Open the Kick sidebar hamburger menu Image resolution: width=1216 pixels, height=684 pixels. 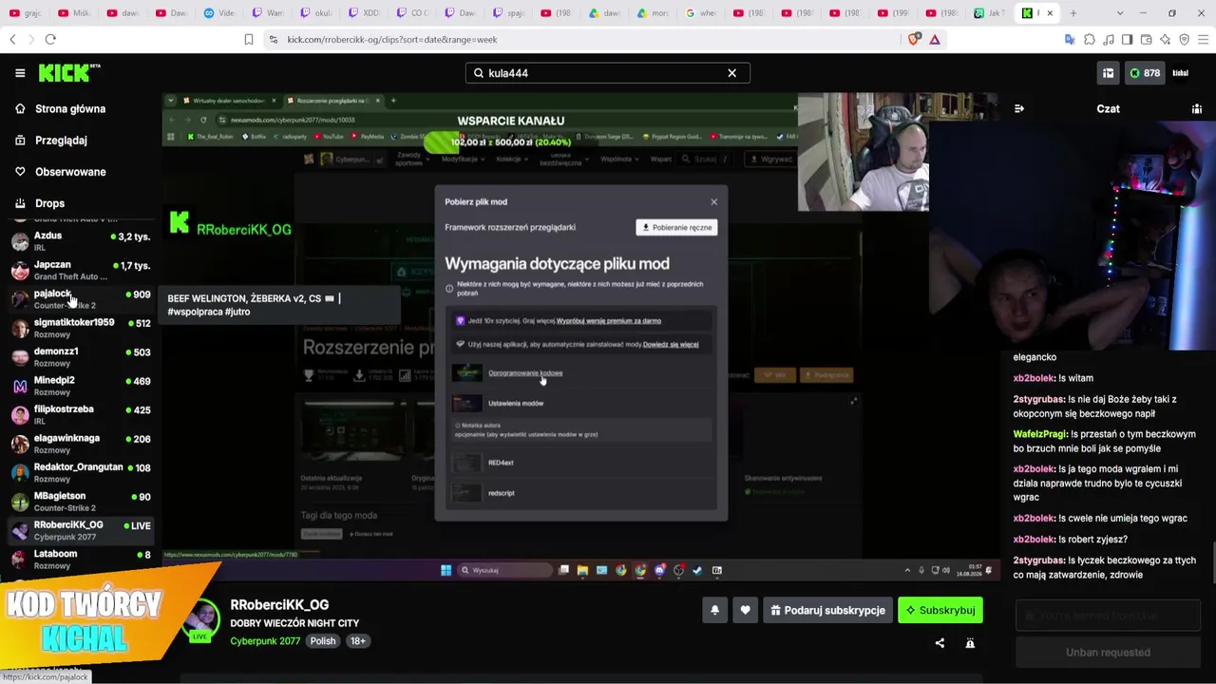point(20,73)
